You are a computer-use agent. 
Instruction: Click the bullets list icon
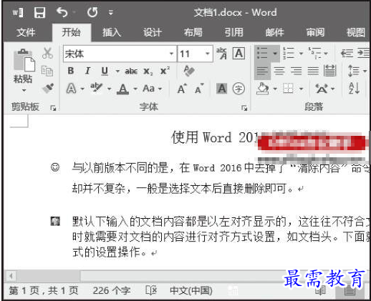point(262,53)
